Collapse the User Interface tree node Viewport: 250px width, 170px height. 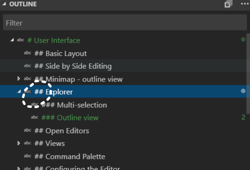[12, 40]
